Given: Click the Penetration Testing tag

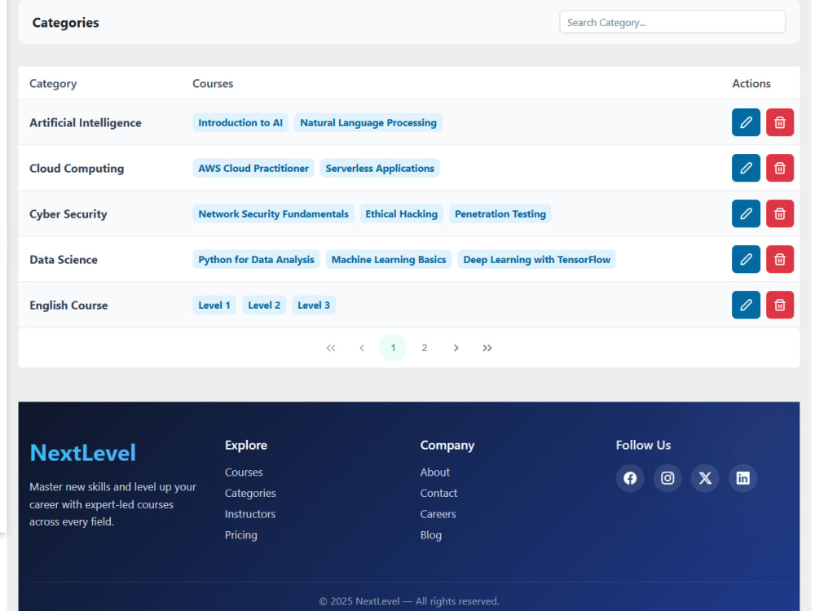Looking at the screenshot, I should [500, 214].
